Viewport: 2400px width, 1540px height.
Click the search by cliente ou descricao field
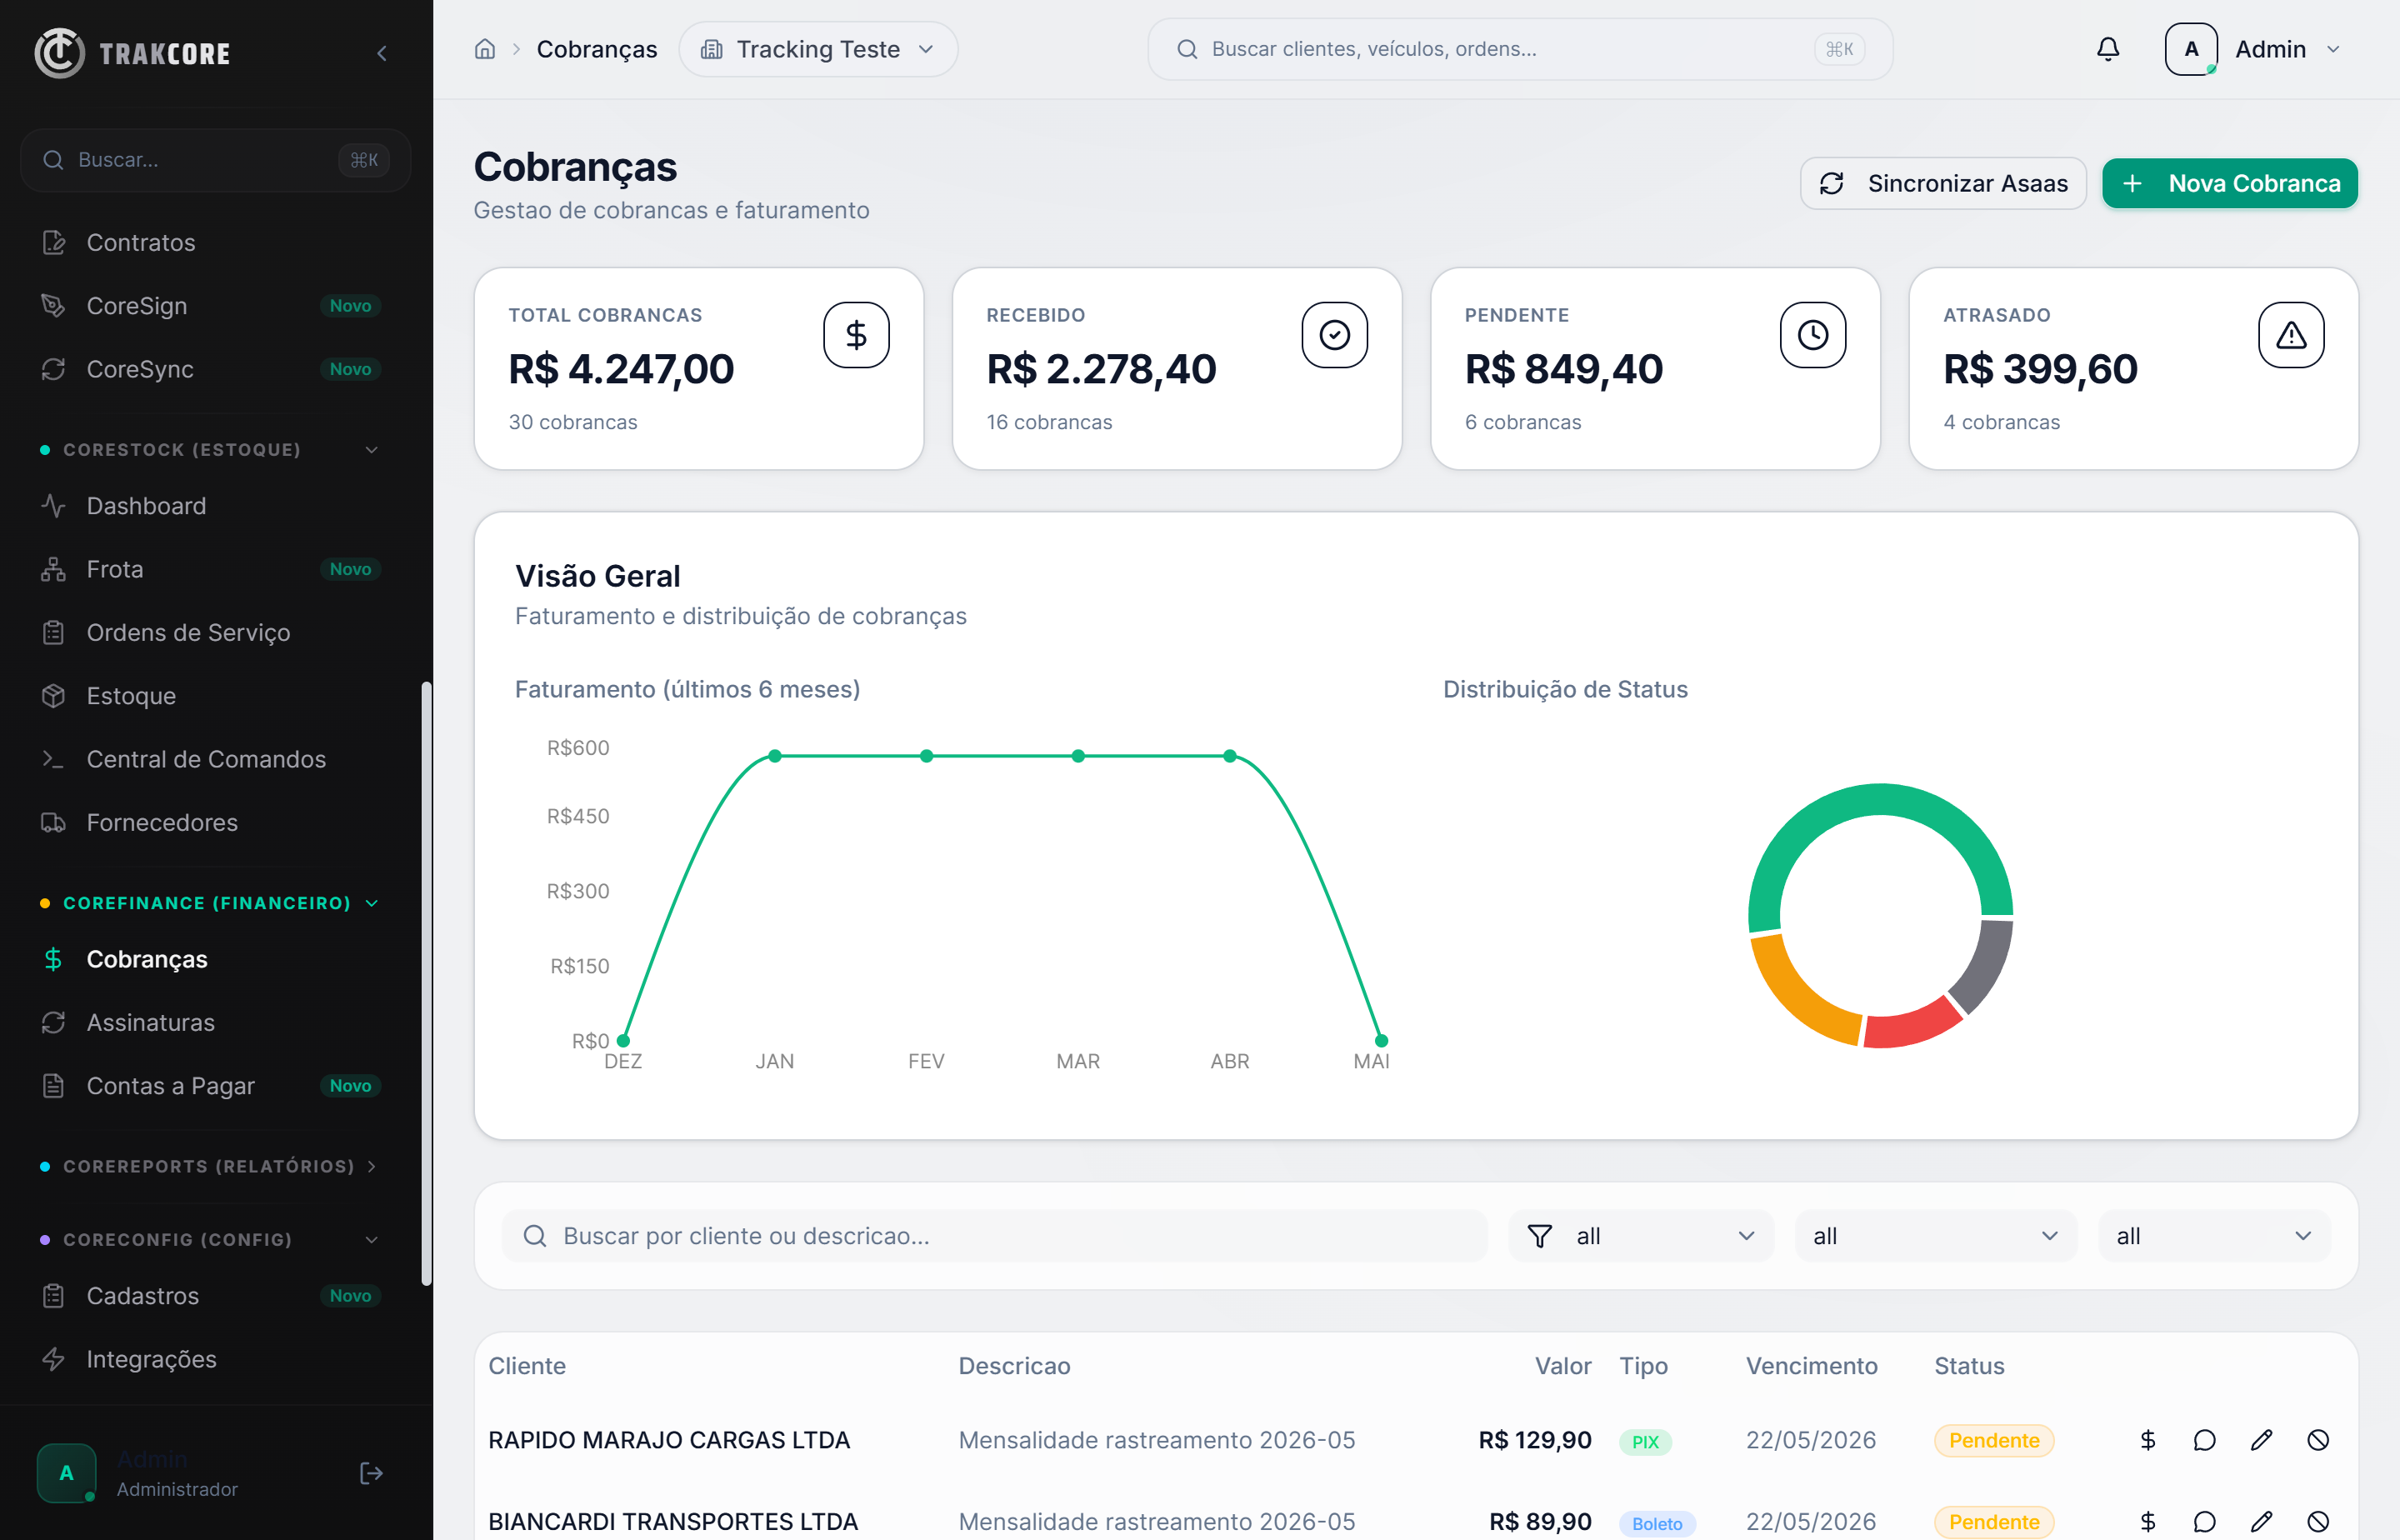pyautogui.click(x=995, y=1236)
